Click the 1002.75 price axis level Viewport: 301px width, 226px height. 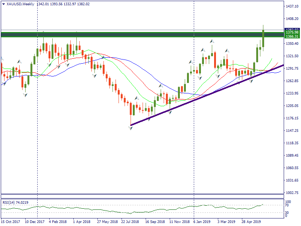292,192
